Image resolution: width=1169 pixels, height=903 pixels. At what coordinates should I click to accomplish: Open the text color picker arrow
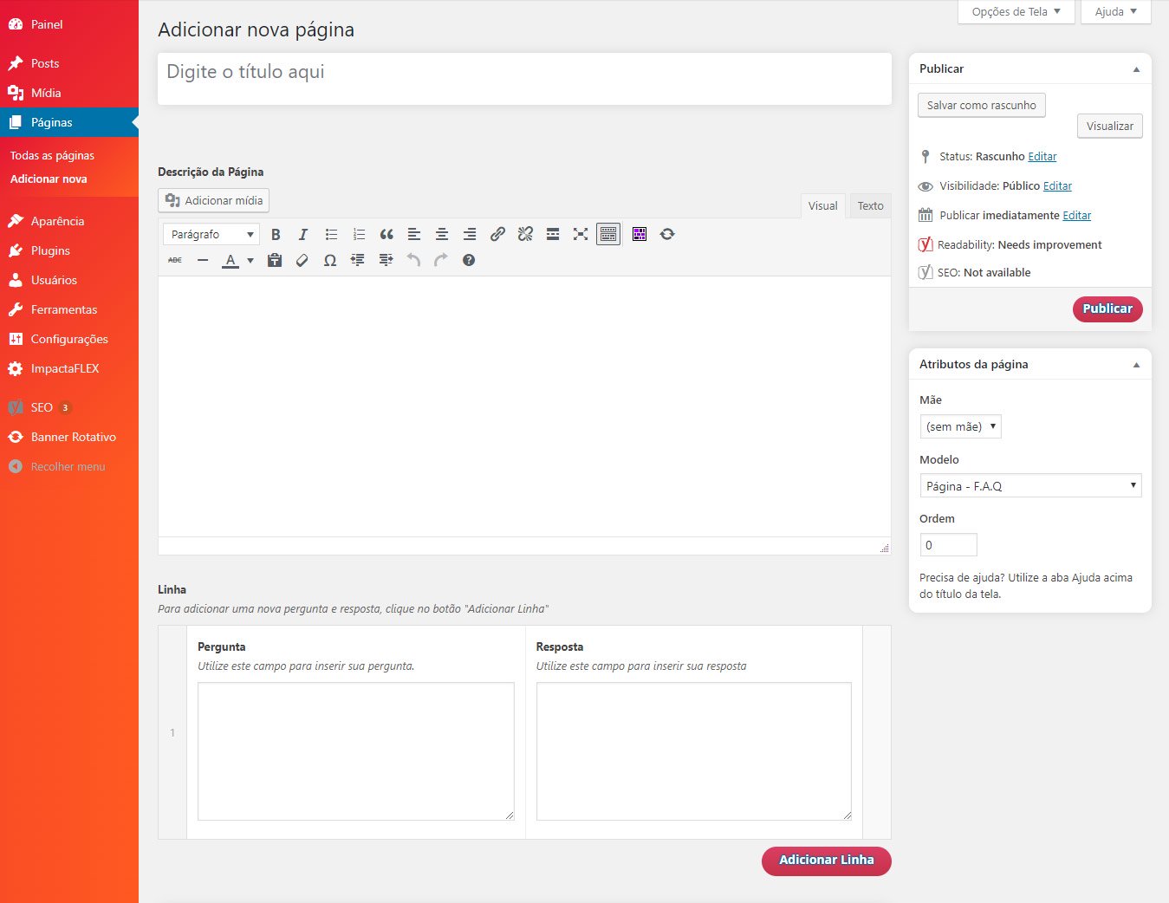coord(250,260)
